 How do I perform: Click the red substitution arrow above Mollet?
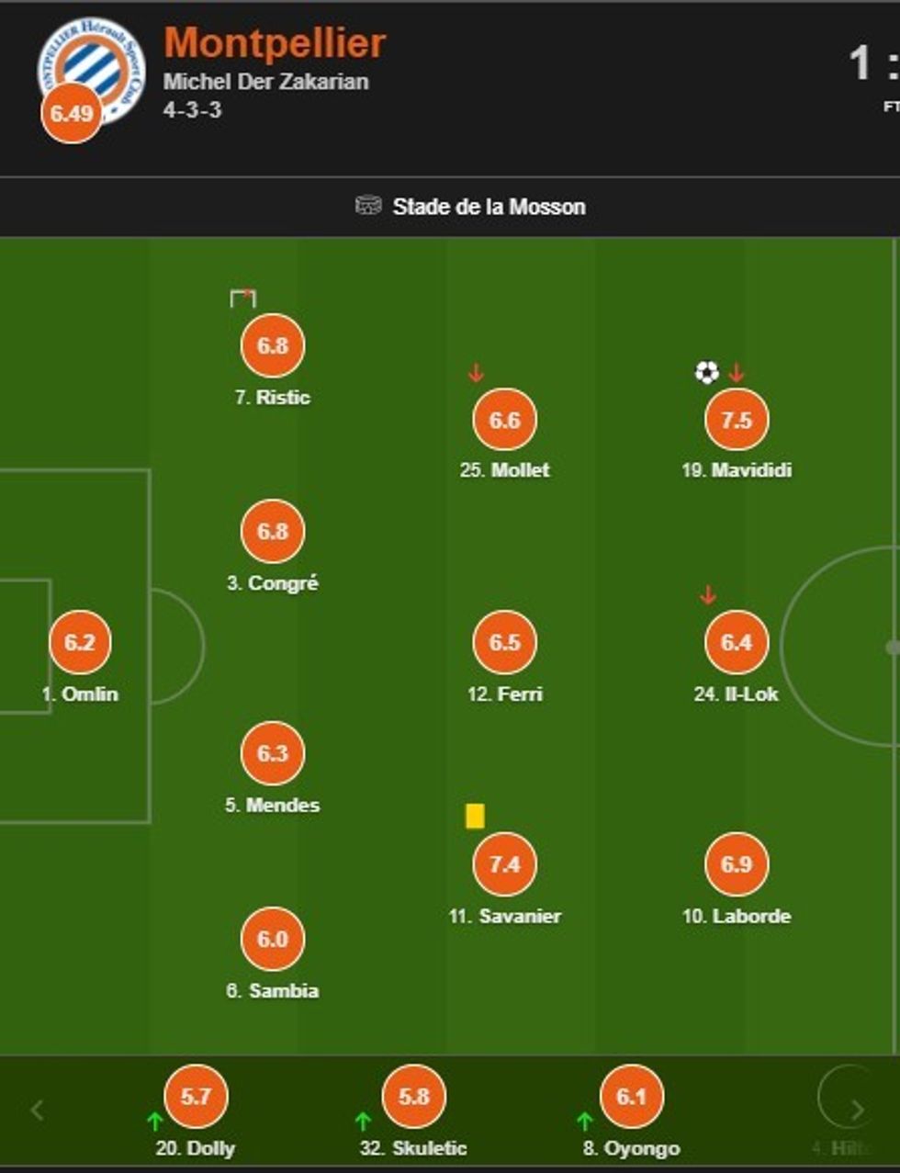(x=476, y=373)
